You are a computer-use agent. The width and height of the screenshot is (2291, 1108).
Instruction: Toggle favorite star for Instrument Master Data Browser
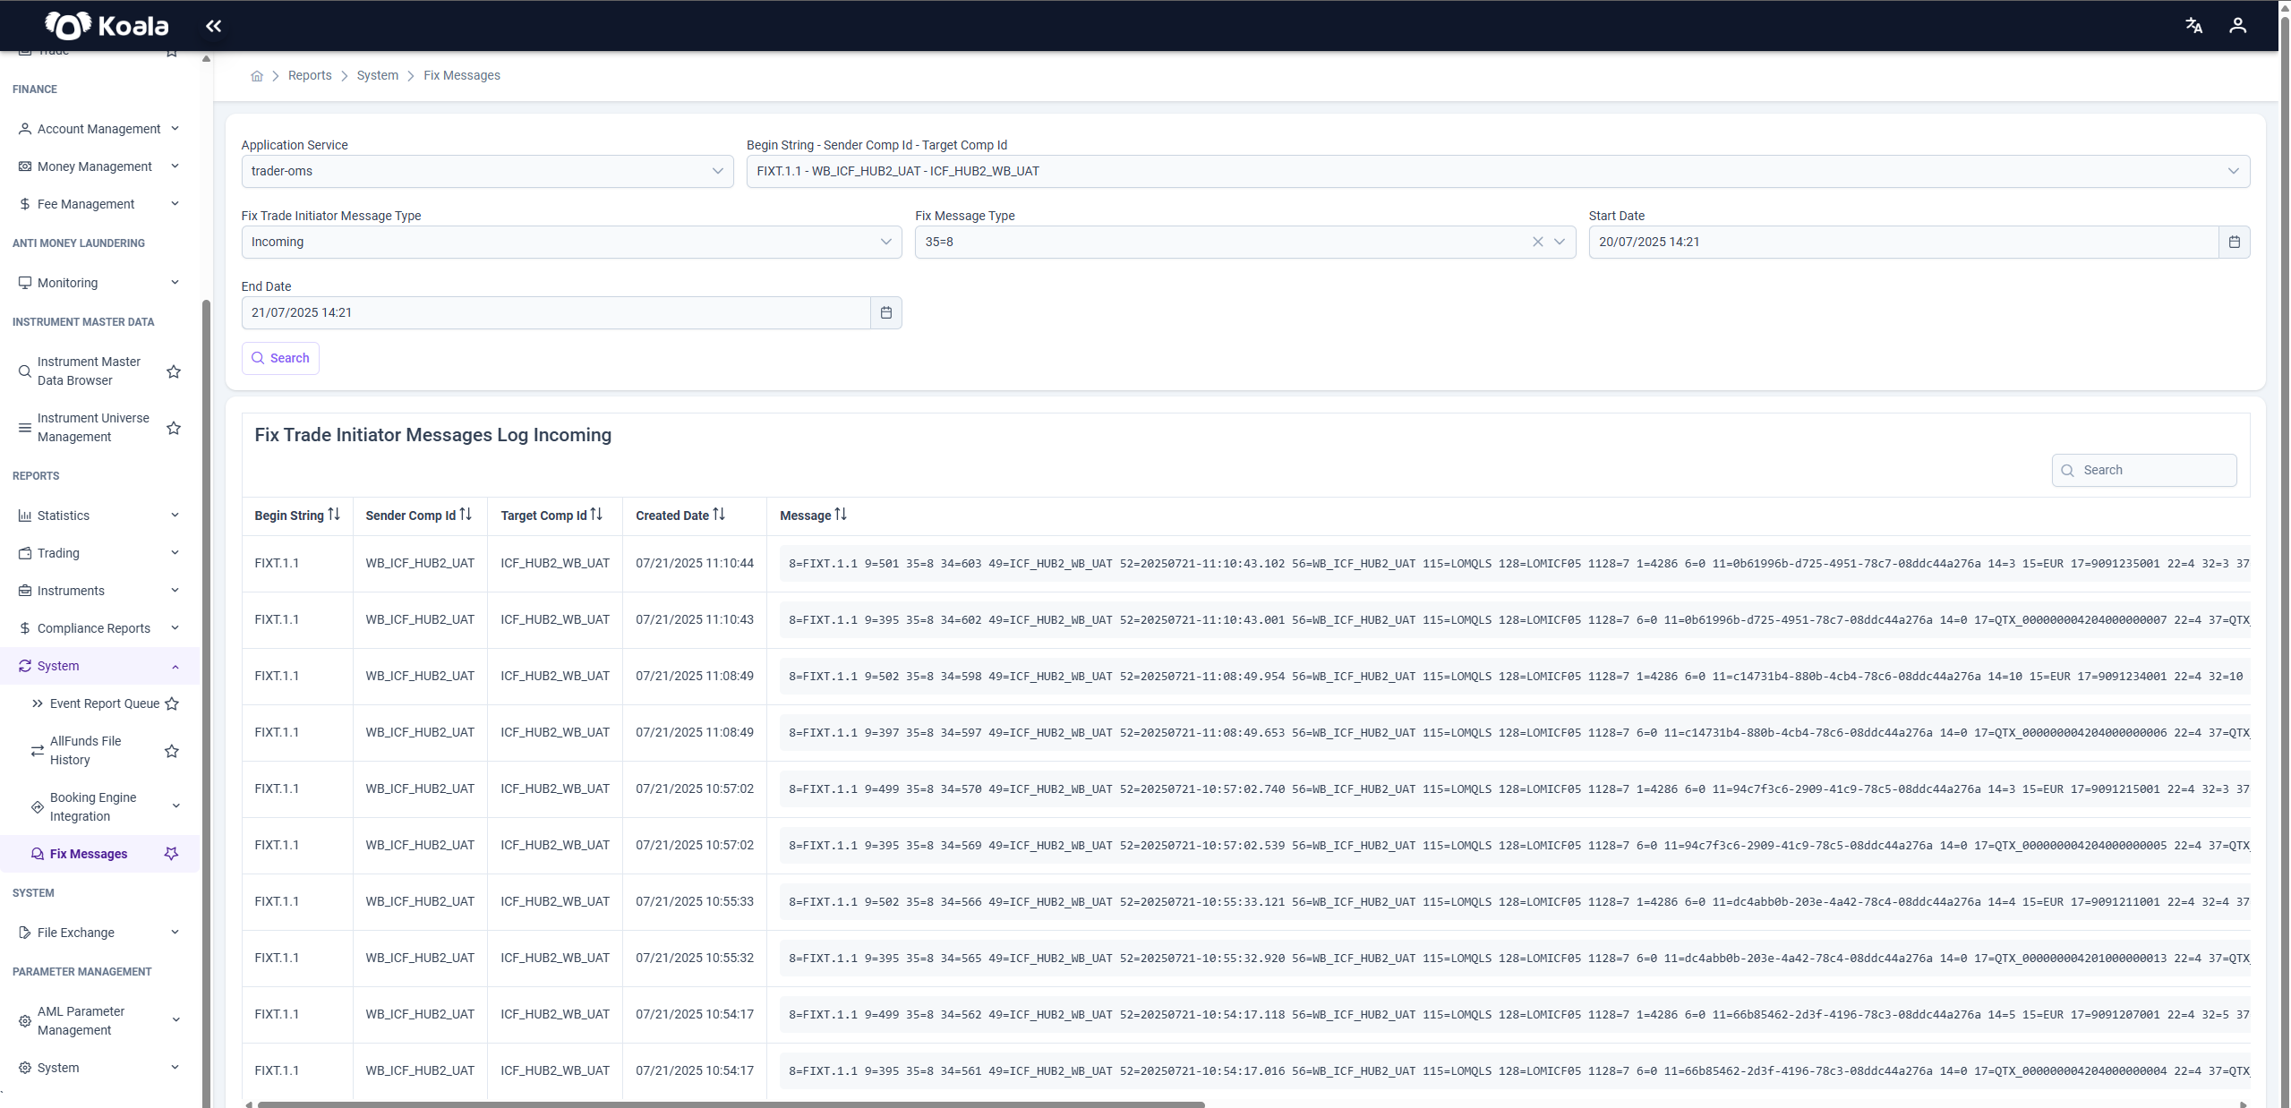point(174,371)
